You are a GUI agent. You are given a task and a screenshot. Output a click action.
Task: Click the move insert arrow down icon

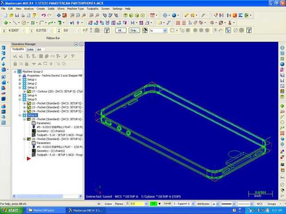coord(34,64)
